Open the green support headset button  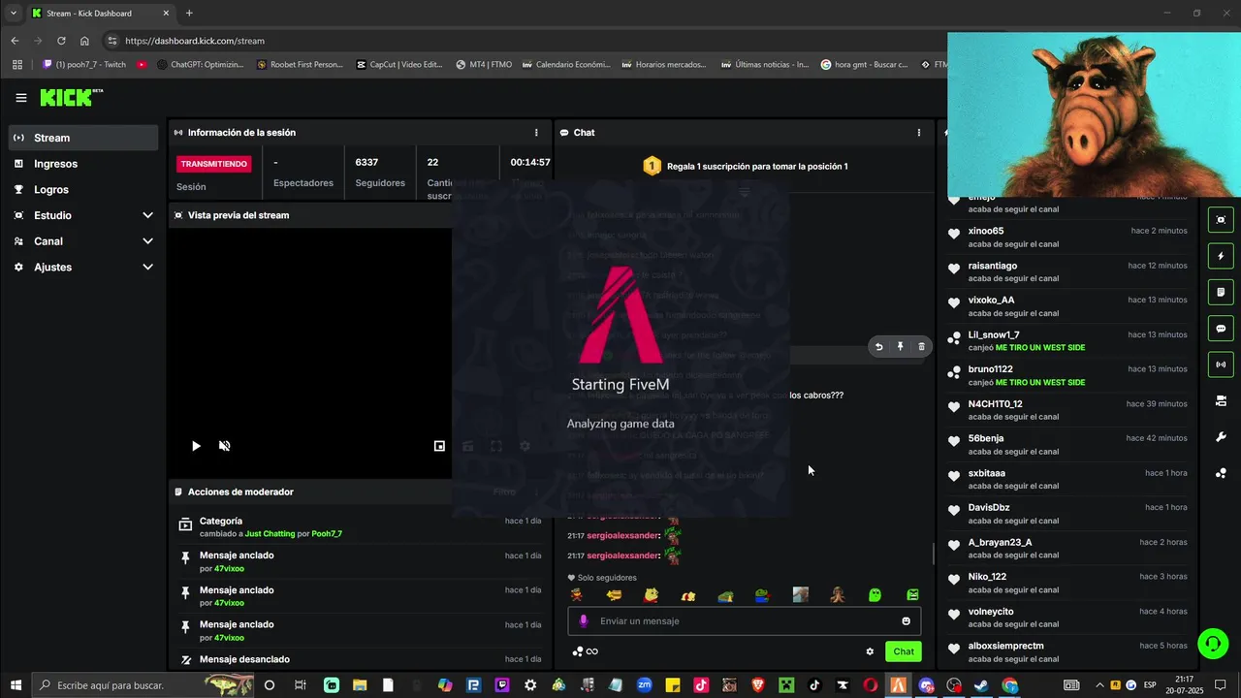[x=1212, y=643]
